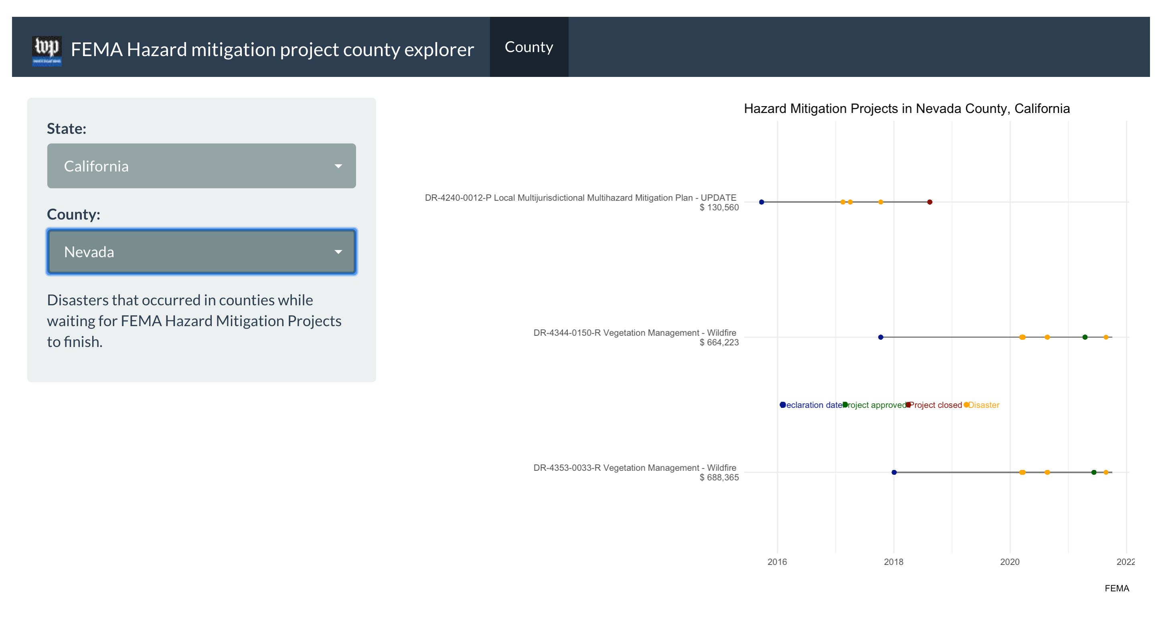Image resolution: width=1158 pixels, height=617 pixels.
Task: Click the FEMA Hazard mitigation explorer title
Action: pos(272,49)
